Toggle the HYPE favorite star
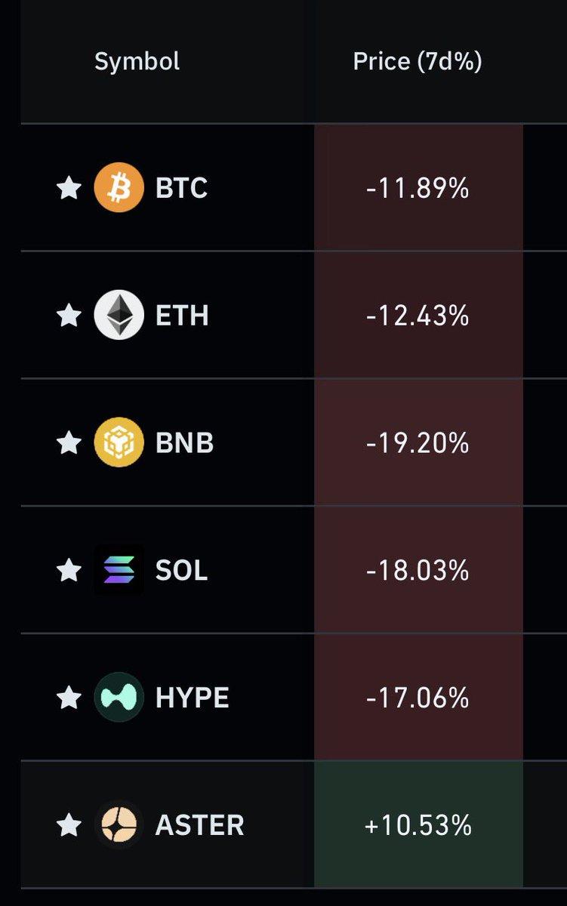The height and width of the screenshot is (906, 567). (69, 698)
